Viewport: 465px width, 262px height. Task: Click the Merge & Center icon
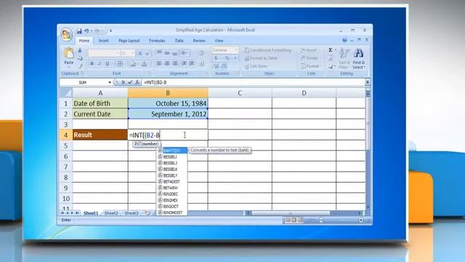(x=202, y=63)
